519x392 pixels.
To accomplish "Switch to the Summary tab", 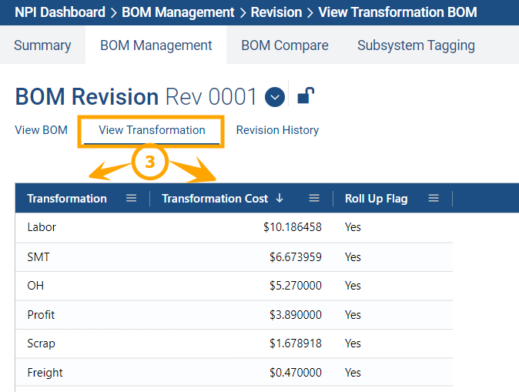I will point(42,45).
